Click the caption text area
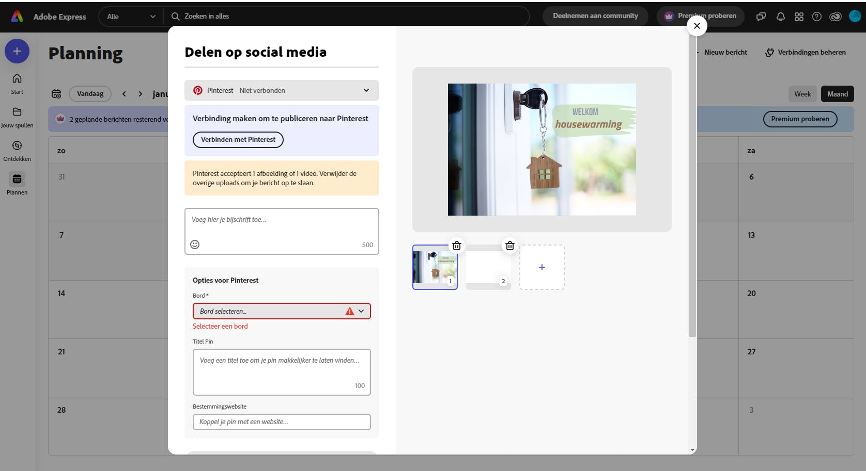Screen dimensions: 866x471 tap(282, 231)
